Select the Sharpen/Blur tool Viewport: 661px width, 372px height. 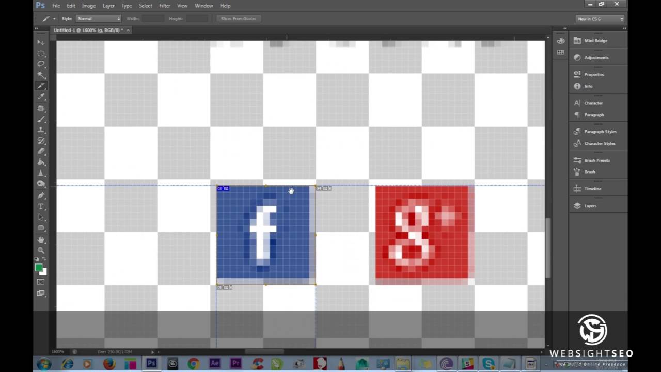click(41, 173)
